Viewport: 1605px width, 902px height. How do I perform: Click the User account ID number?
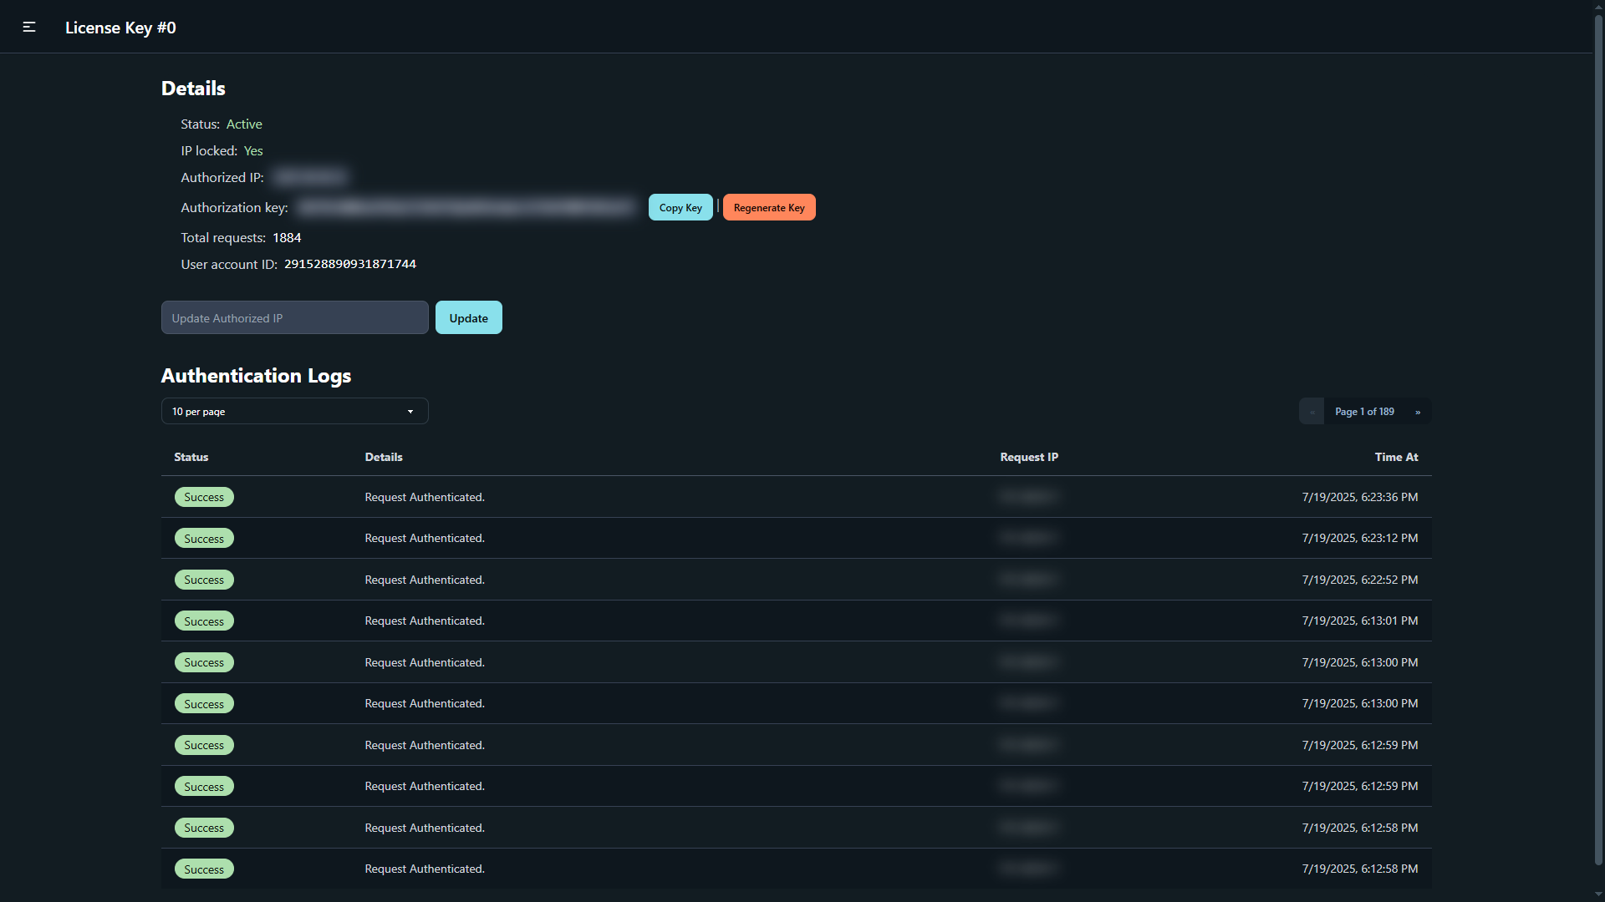(x=350, y=265)
